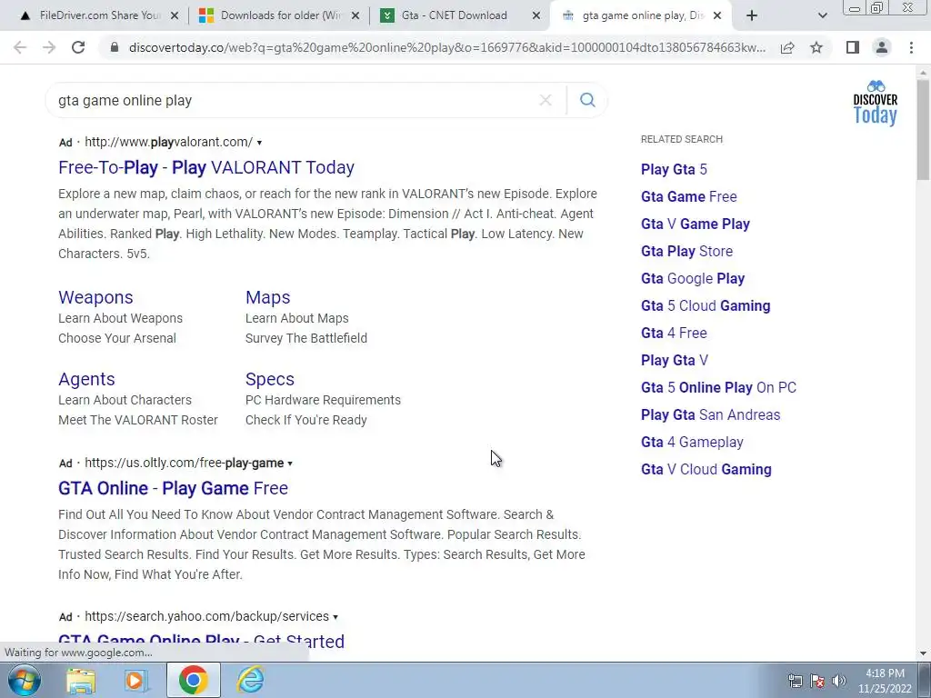Open the Windows Start button
931x698 pixels.
pyautogui.click(x=24, y=680)
